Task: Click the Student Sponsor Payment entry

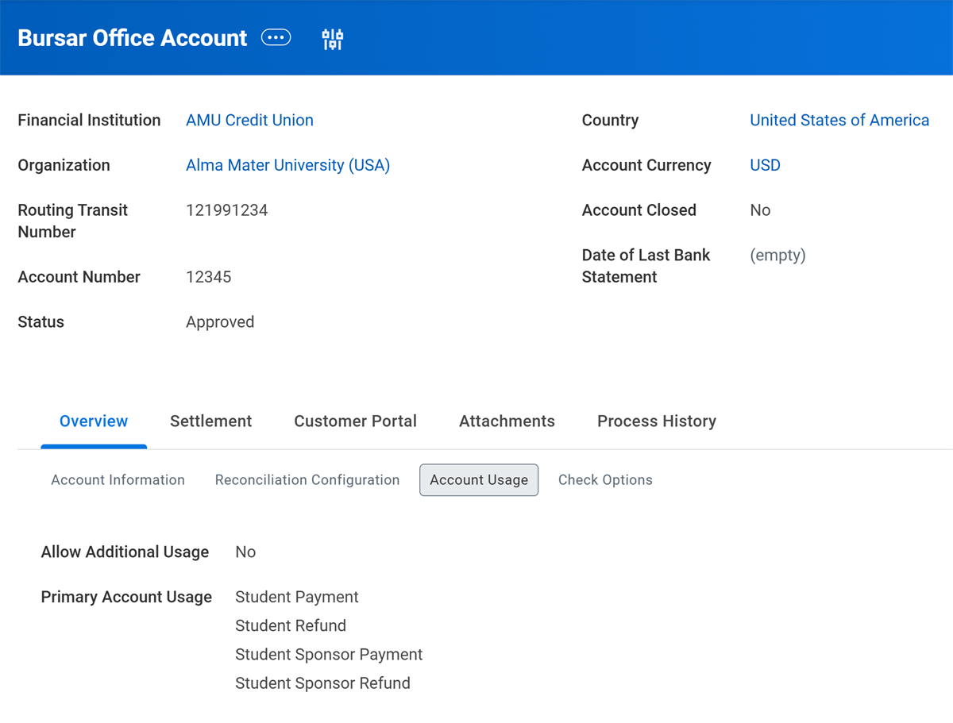Action: click(329, 655)
